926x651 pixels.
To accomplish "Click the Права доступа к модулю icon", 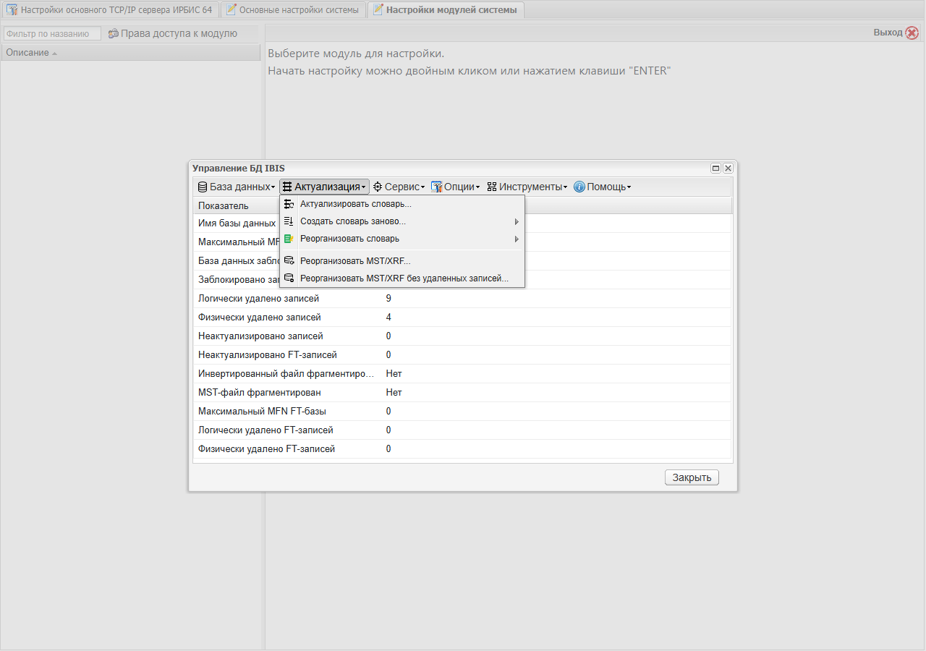I will (x=114, y=33).
